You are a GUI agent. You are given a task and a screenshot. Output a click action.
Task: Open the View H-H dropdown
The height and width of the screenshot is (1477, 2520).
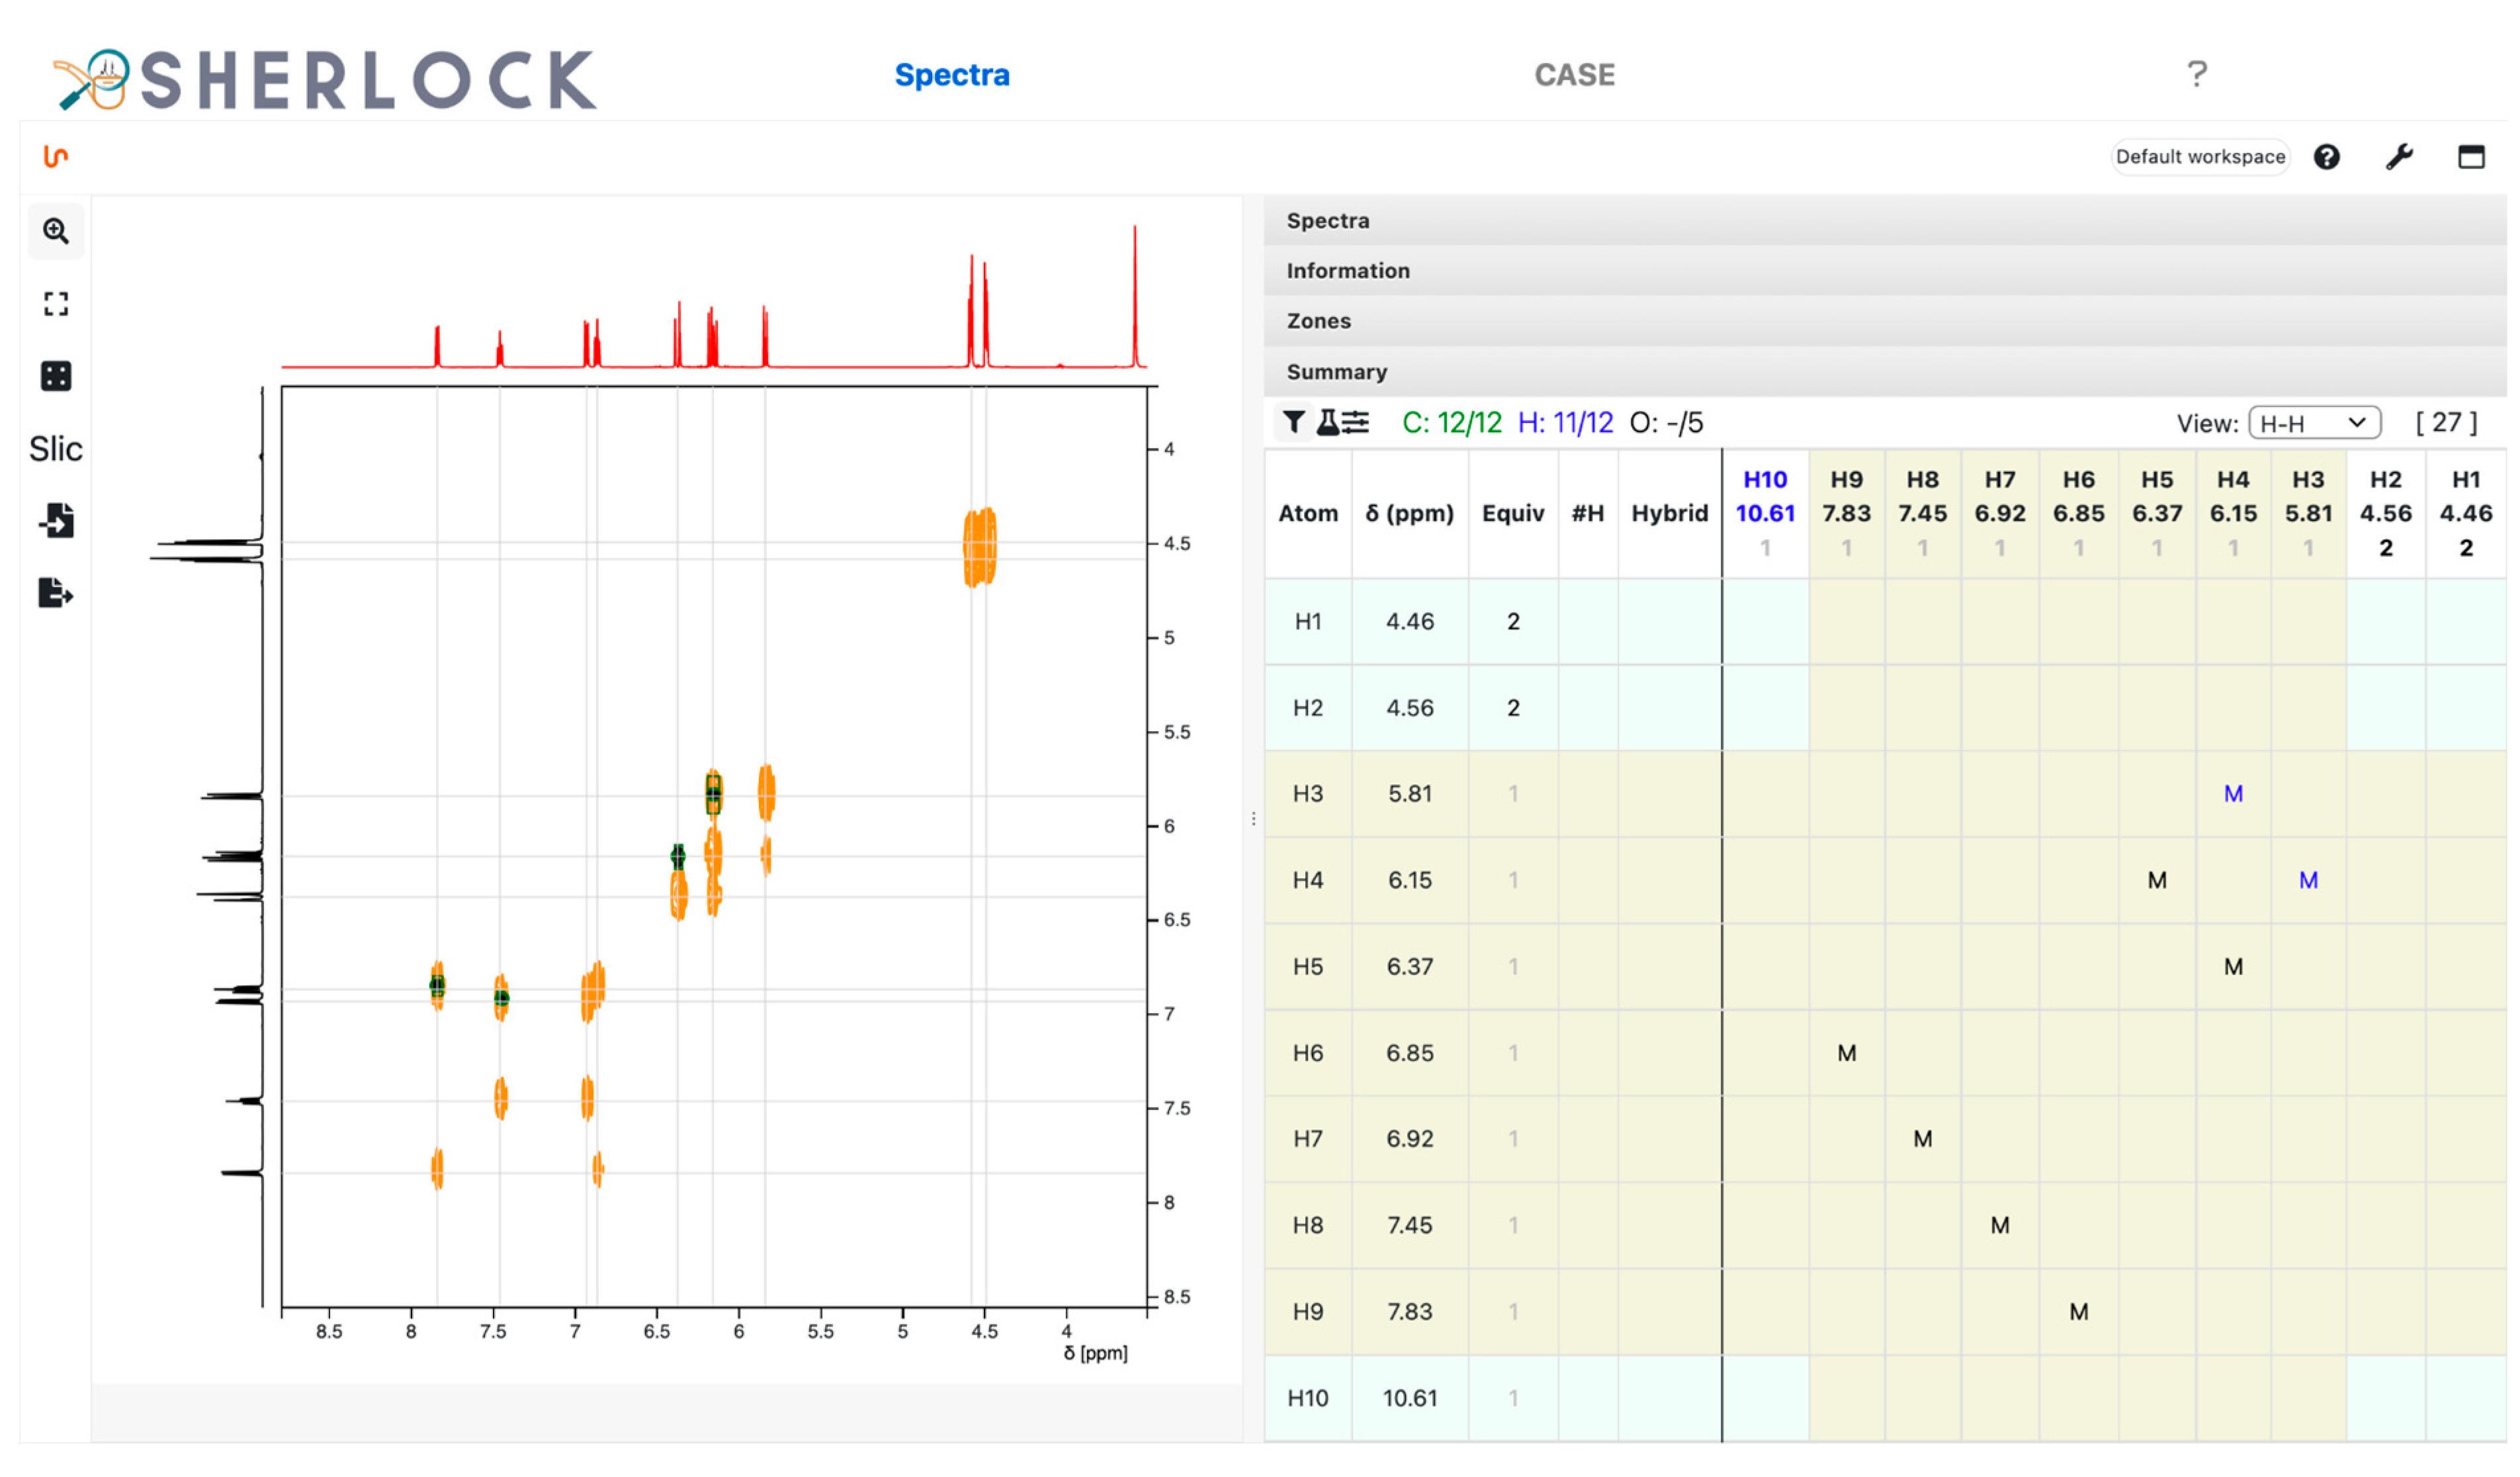pyautogui.click(x=2314, y=424)
